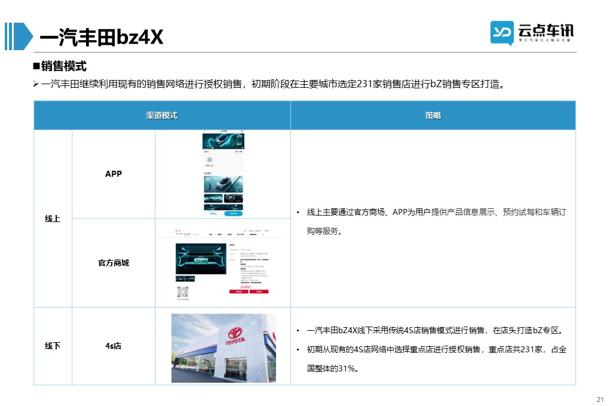
Task: Select the 线上 row label cell
Action: (53, 219)
